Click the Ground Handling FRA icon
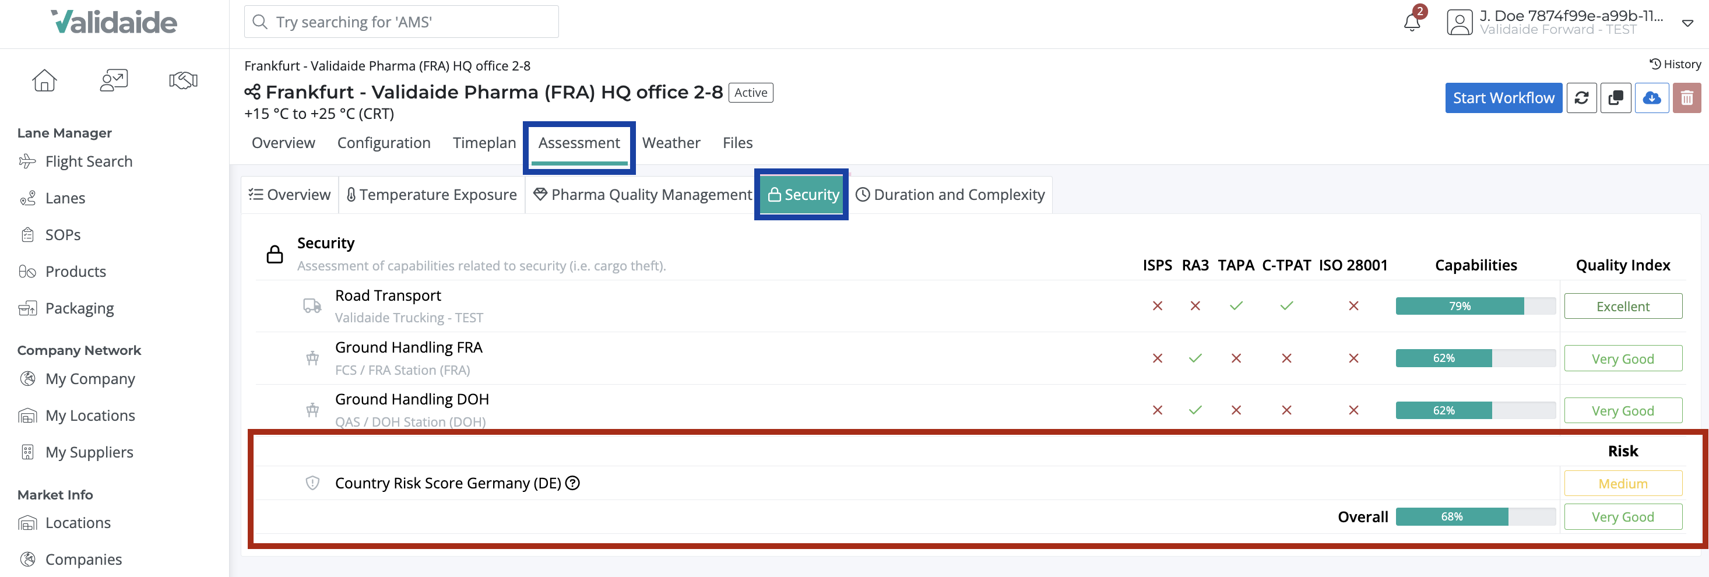Viewport: 1709px width, 577px height. tap(312, 358)
